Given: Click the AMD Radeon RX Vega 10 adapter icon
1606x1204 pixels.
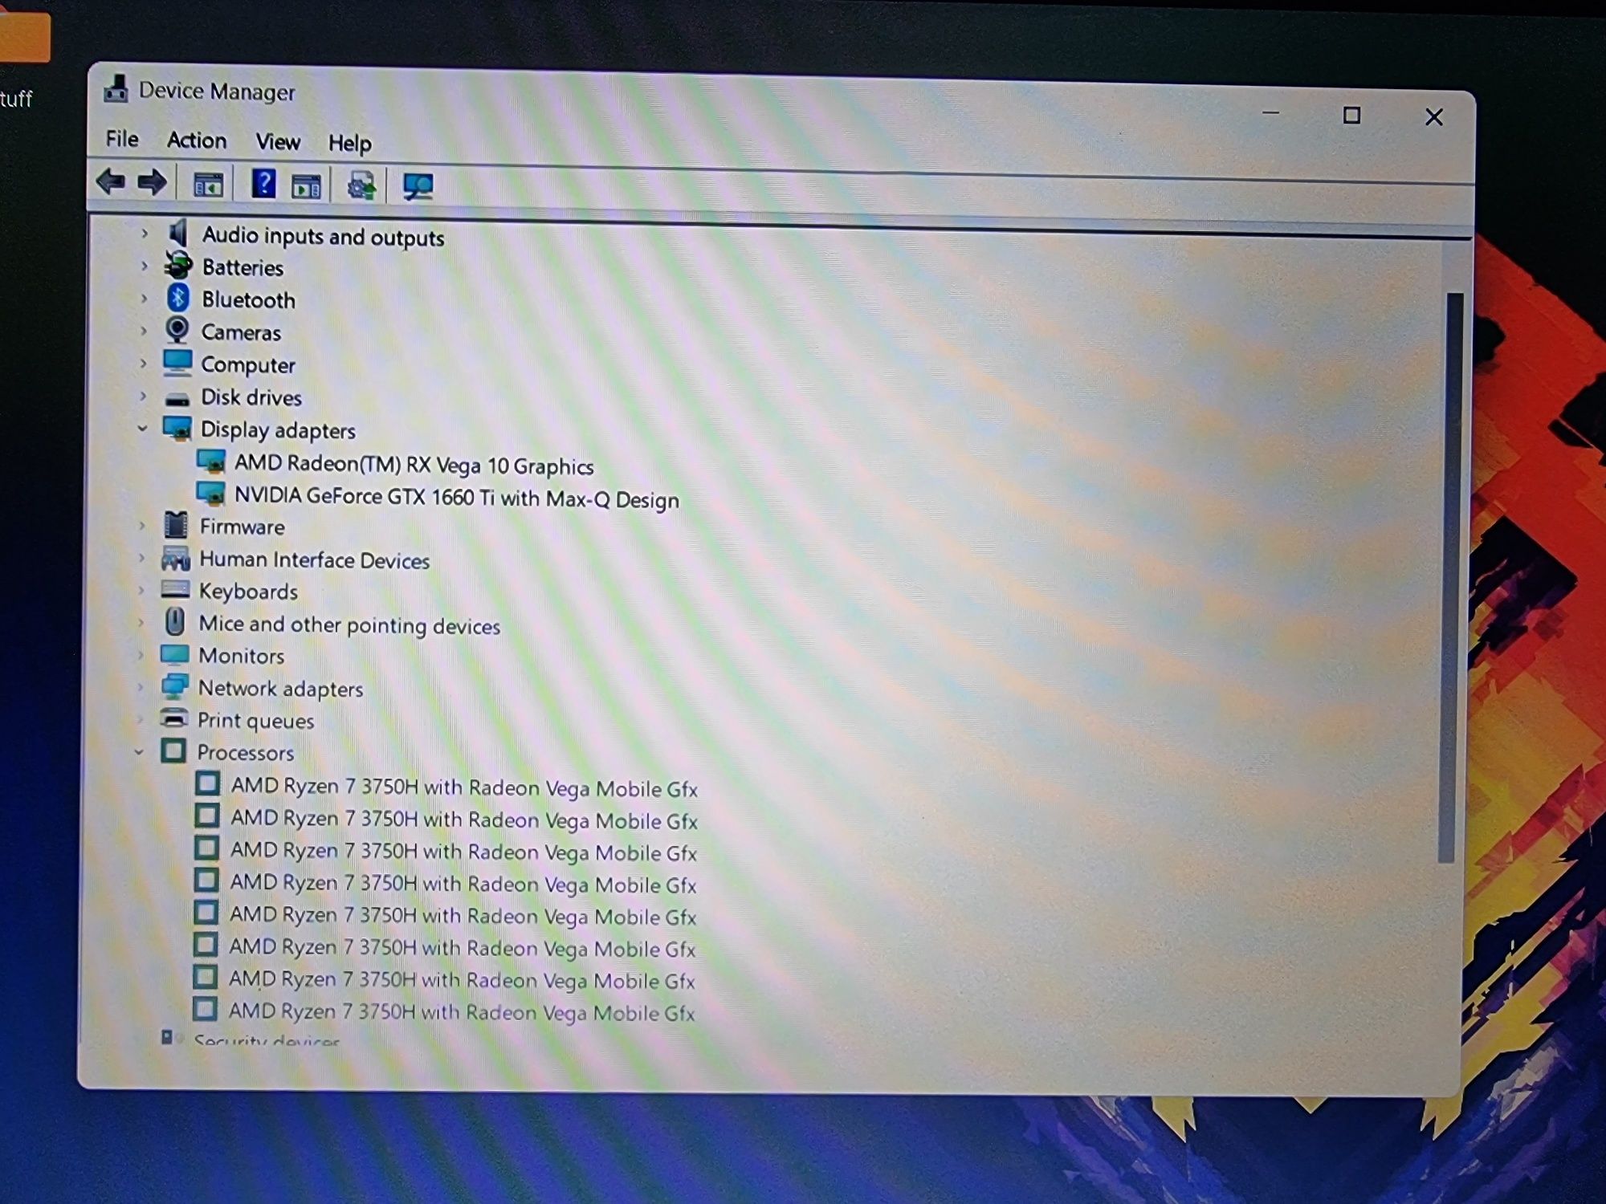Looking at the screenshot, I should [211, 462].
